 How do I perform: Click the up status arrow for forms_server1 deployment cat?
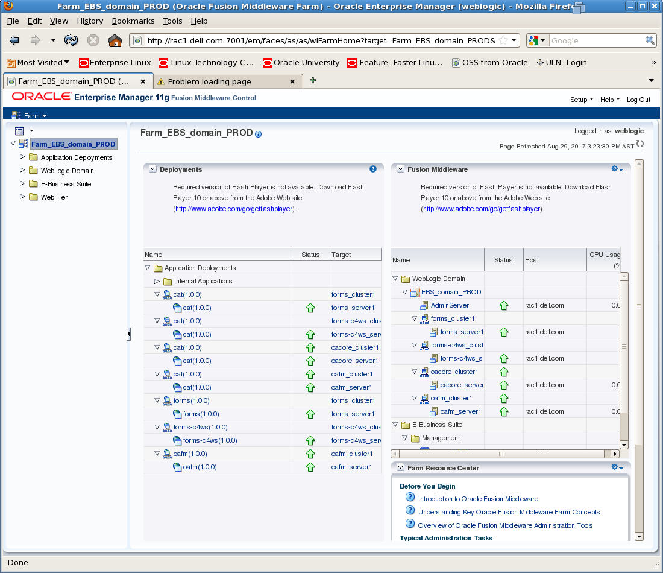pyautogui.click(x=310, y=308)
